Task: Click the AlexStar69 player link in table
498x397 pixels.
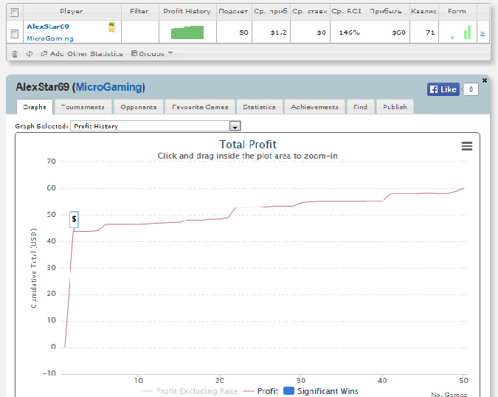Action: (x=48, y=27)
